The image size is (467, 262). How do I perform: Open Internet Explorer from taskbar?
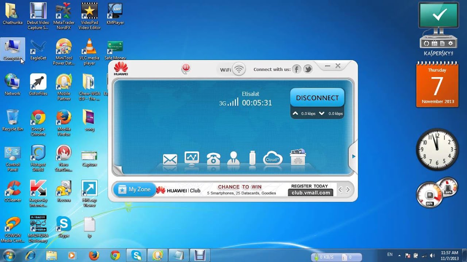point(30,255)
